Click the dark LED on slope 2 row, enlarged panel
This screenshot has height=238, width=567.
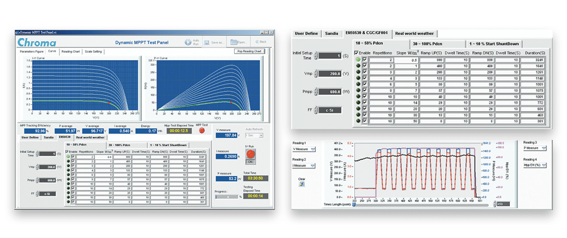(x=358, y=72)
